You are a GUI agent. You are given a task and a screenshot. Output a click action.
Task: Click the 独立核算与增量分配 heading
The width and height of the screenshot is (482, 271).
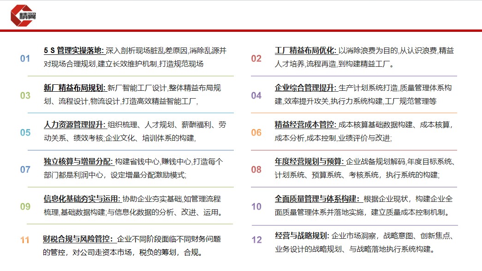pos(77,162)
